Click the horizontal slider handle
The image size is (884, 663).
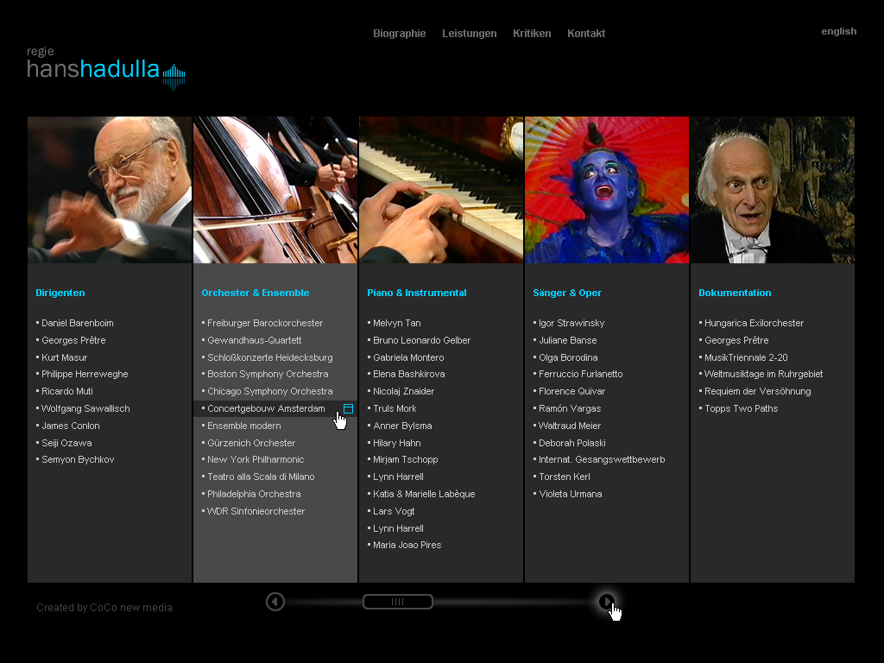(397, 602)
